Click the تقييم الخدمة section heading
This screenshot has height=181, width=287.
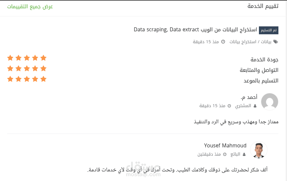(x=263, y=6)
